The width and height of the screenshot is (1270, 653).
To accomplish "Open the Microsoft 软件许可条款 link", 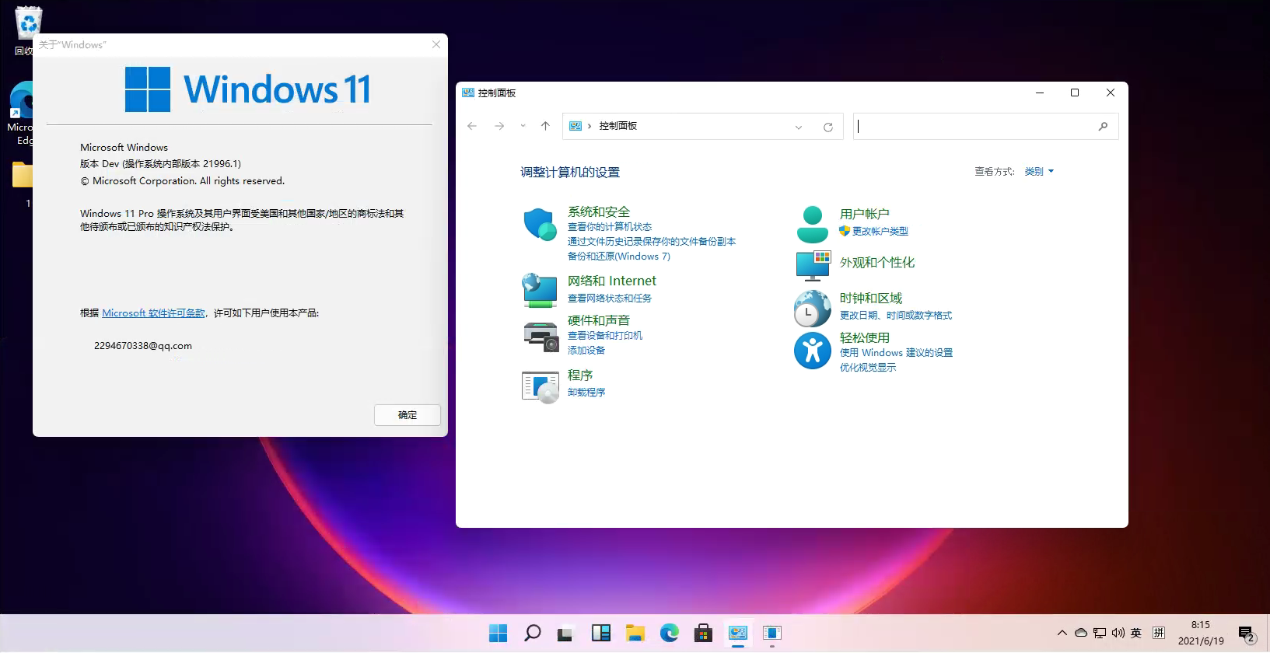I will 153,313.
